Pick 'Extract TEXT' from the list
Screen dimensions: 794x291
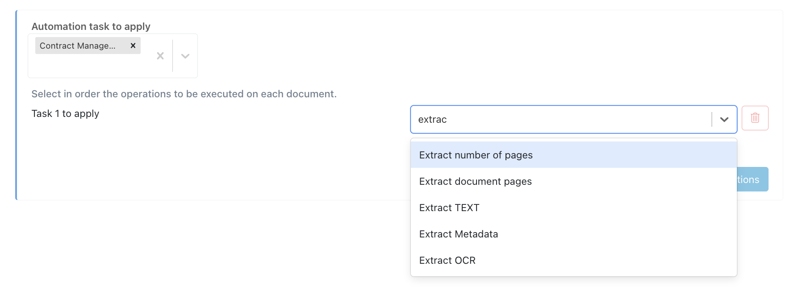pyautogui.click(x=449, y=208)
